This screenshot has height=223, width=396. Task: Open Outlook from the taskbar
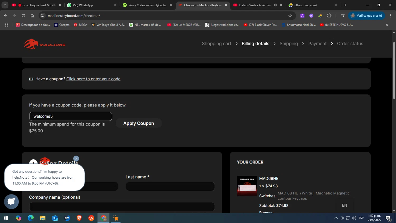(x=55, y=218)
